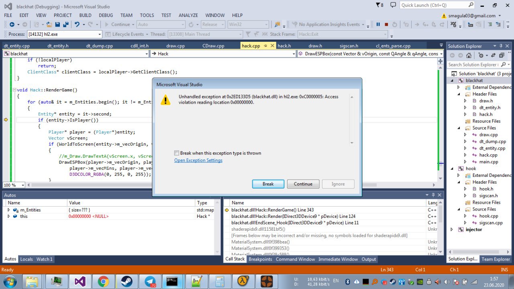The image size is (514, 289).
Task: Click the Stop Debugging red square icon
Action: click(x=386, y=25)
